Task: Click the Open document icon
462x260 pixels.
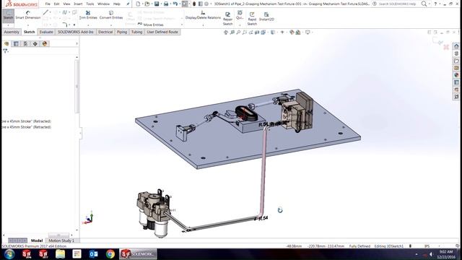Action: 147,4
